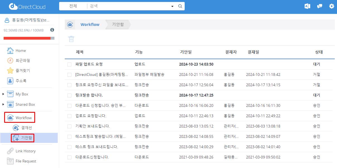Open the language translation icon in header
This screenshot has height=168, width=337.
(x=307, y=6)
